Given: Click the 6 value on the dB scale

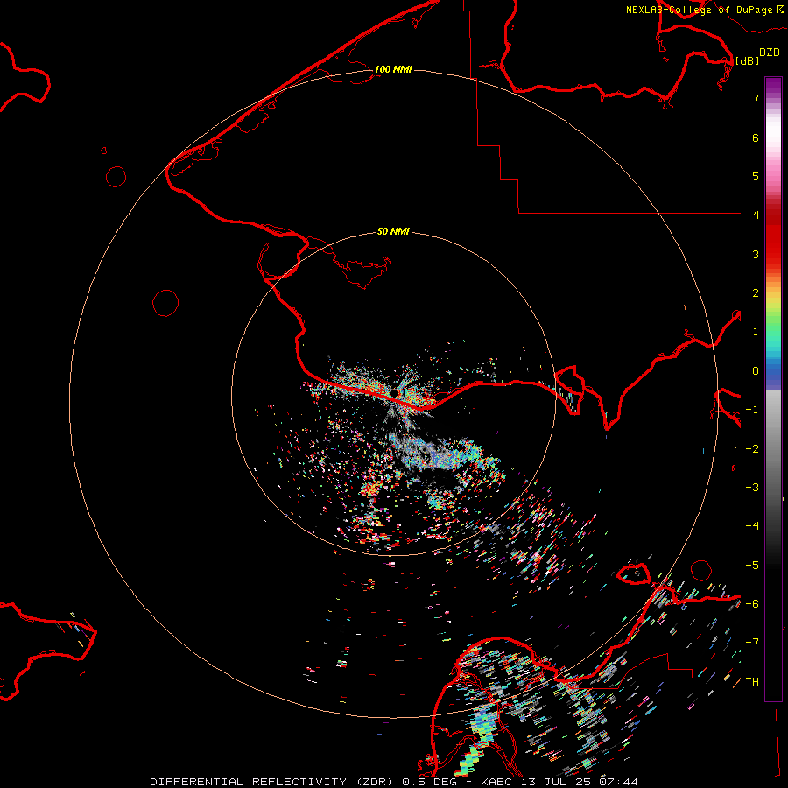Looking at the screenshot, I should pos(756,137).
